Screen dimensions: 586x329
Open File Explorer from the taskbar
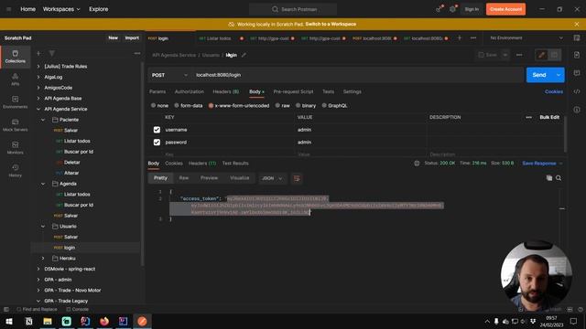pyautogui.click(x=48, y=321)
